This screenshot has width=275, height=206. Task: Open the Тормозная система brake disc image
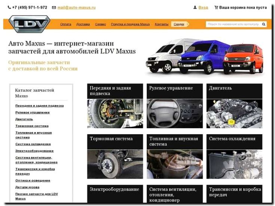click(x=115, y=164)
